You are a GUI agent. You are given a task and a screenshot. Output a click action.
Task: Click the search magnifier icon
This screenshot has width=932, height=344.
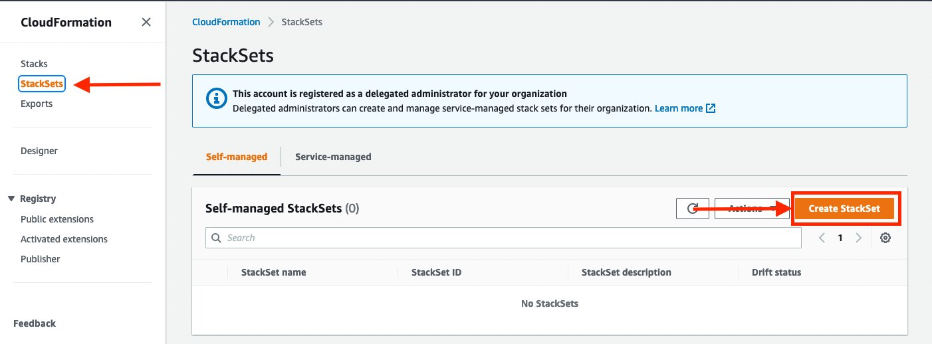216,238
